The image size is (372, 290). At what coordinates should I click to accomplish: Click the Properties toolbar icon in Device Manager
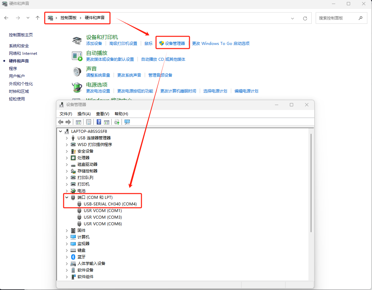pos(88,122)
